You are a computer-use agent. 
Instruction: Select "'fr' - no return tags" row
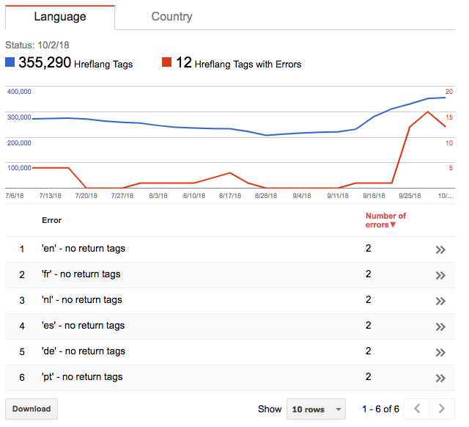pyautogui.click(x=230, y=275)
